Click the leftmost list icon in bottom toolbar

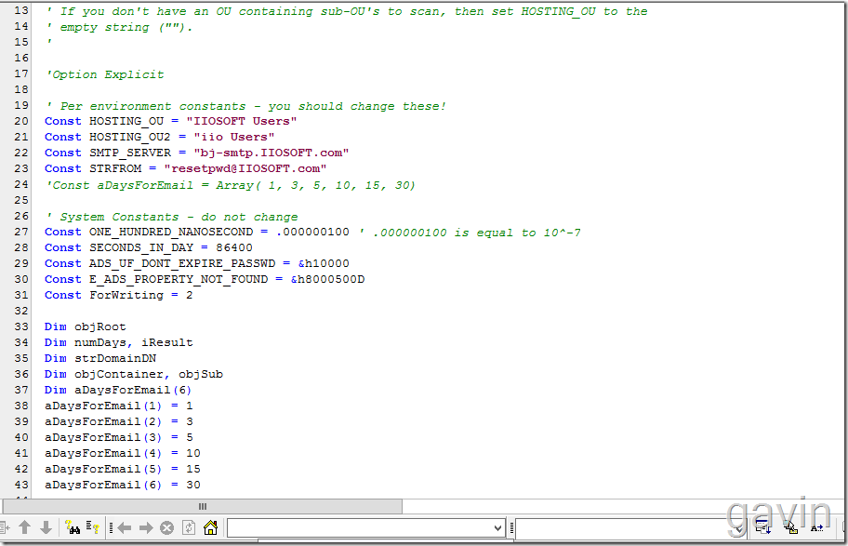click(6, 527)
